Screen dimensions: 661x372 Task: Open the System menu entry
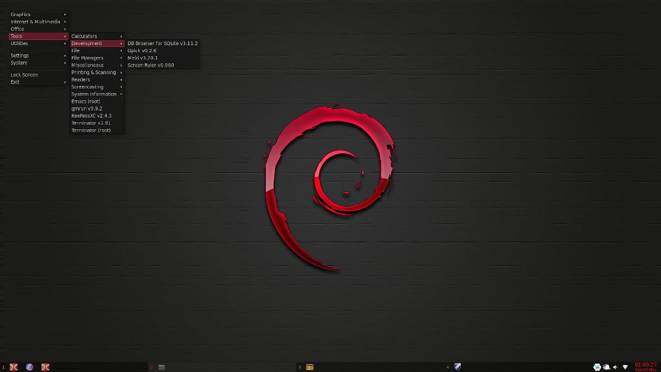point(38,63)
